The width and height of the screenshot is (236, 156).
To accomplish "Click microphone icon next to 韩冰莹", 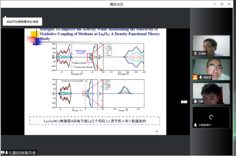I will (201, 78).
